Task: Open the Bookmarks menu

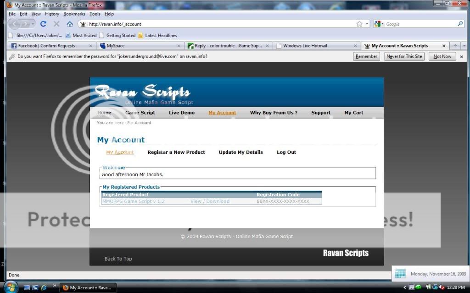Action: tap(74, 14)
